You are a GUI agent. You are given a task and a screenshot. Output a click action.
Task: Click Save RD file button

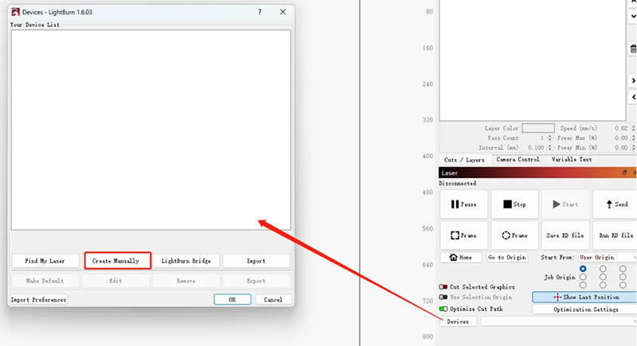pyautogui.click(x=565, y=235)
